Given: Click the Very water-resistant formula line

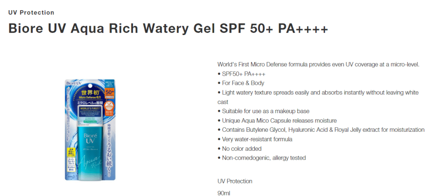Looking at the screenshot, I should (x=255, y=139).
